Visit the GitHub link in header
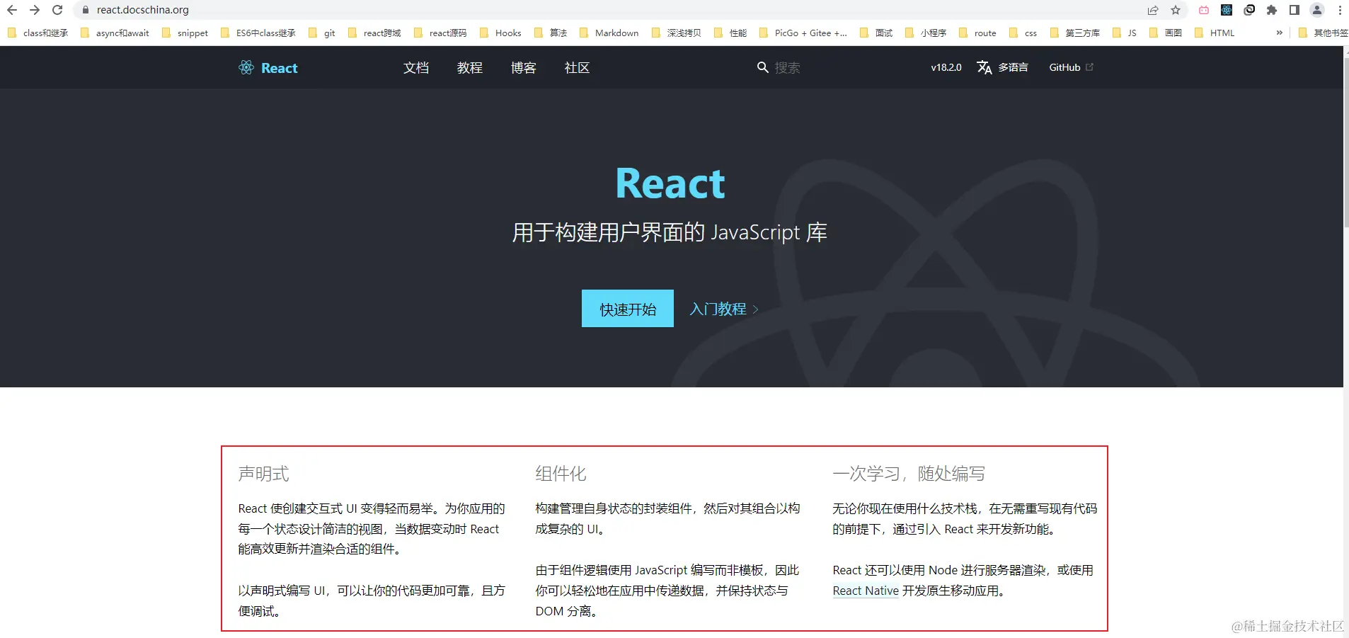The width and height of the screenshot is (1349, 638). 1071,67
